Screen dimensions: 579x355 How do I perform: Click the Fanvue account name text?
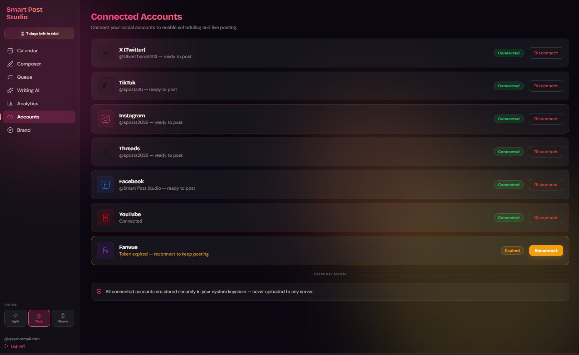pos(128,247)
